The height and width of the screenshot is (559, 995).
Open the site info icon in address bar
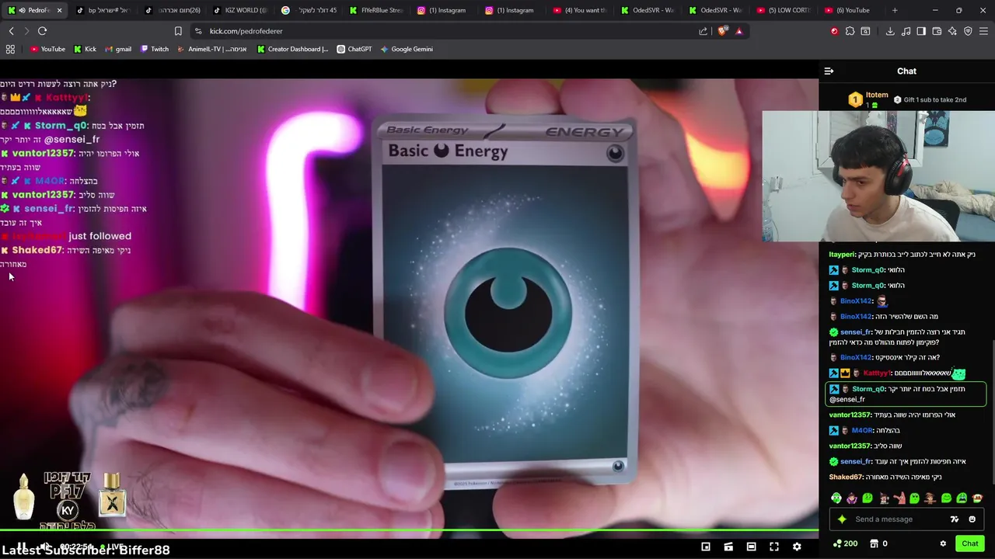tap(198, 31)
